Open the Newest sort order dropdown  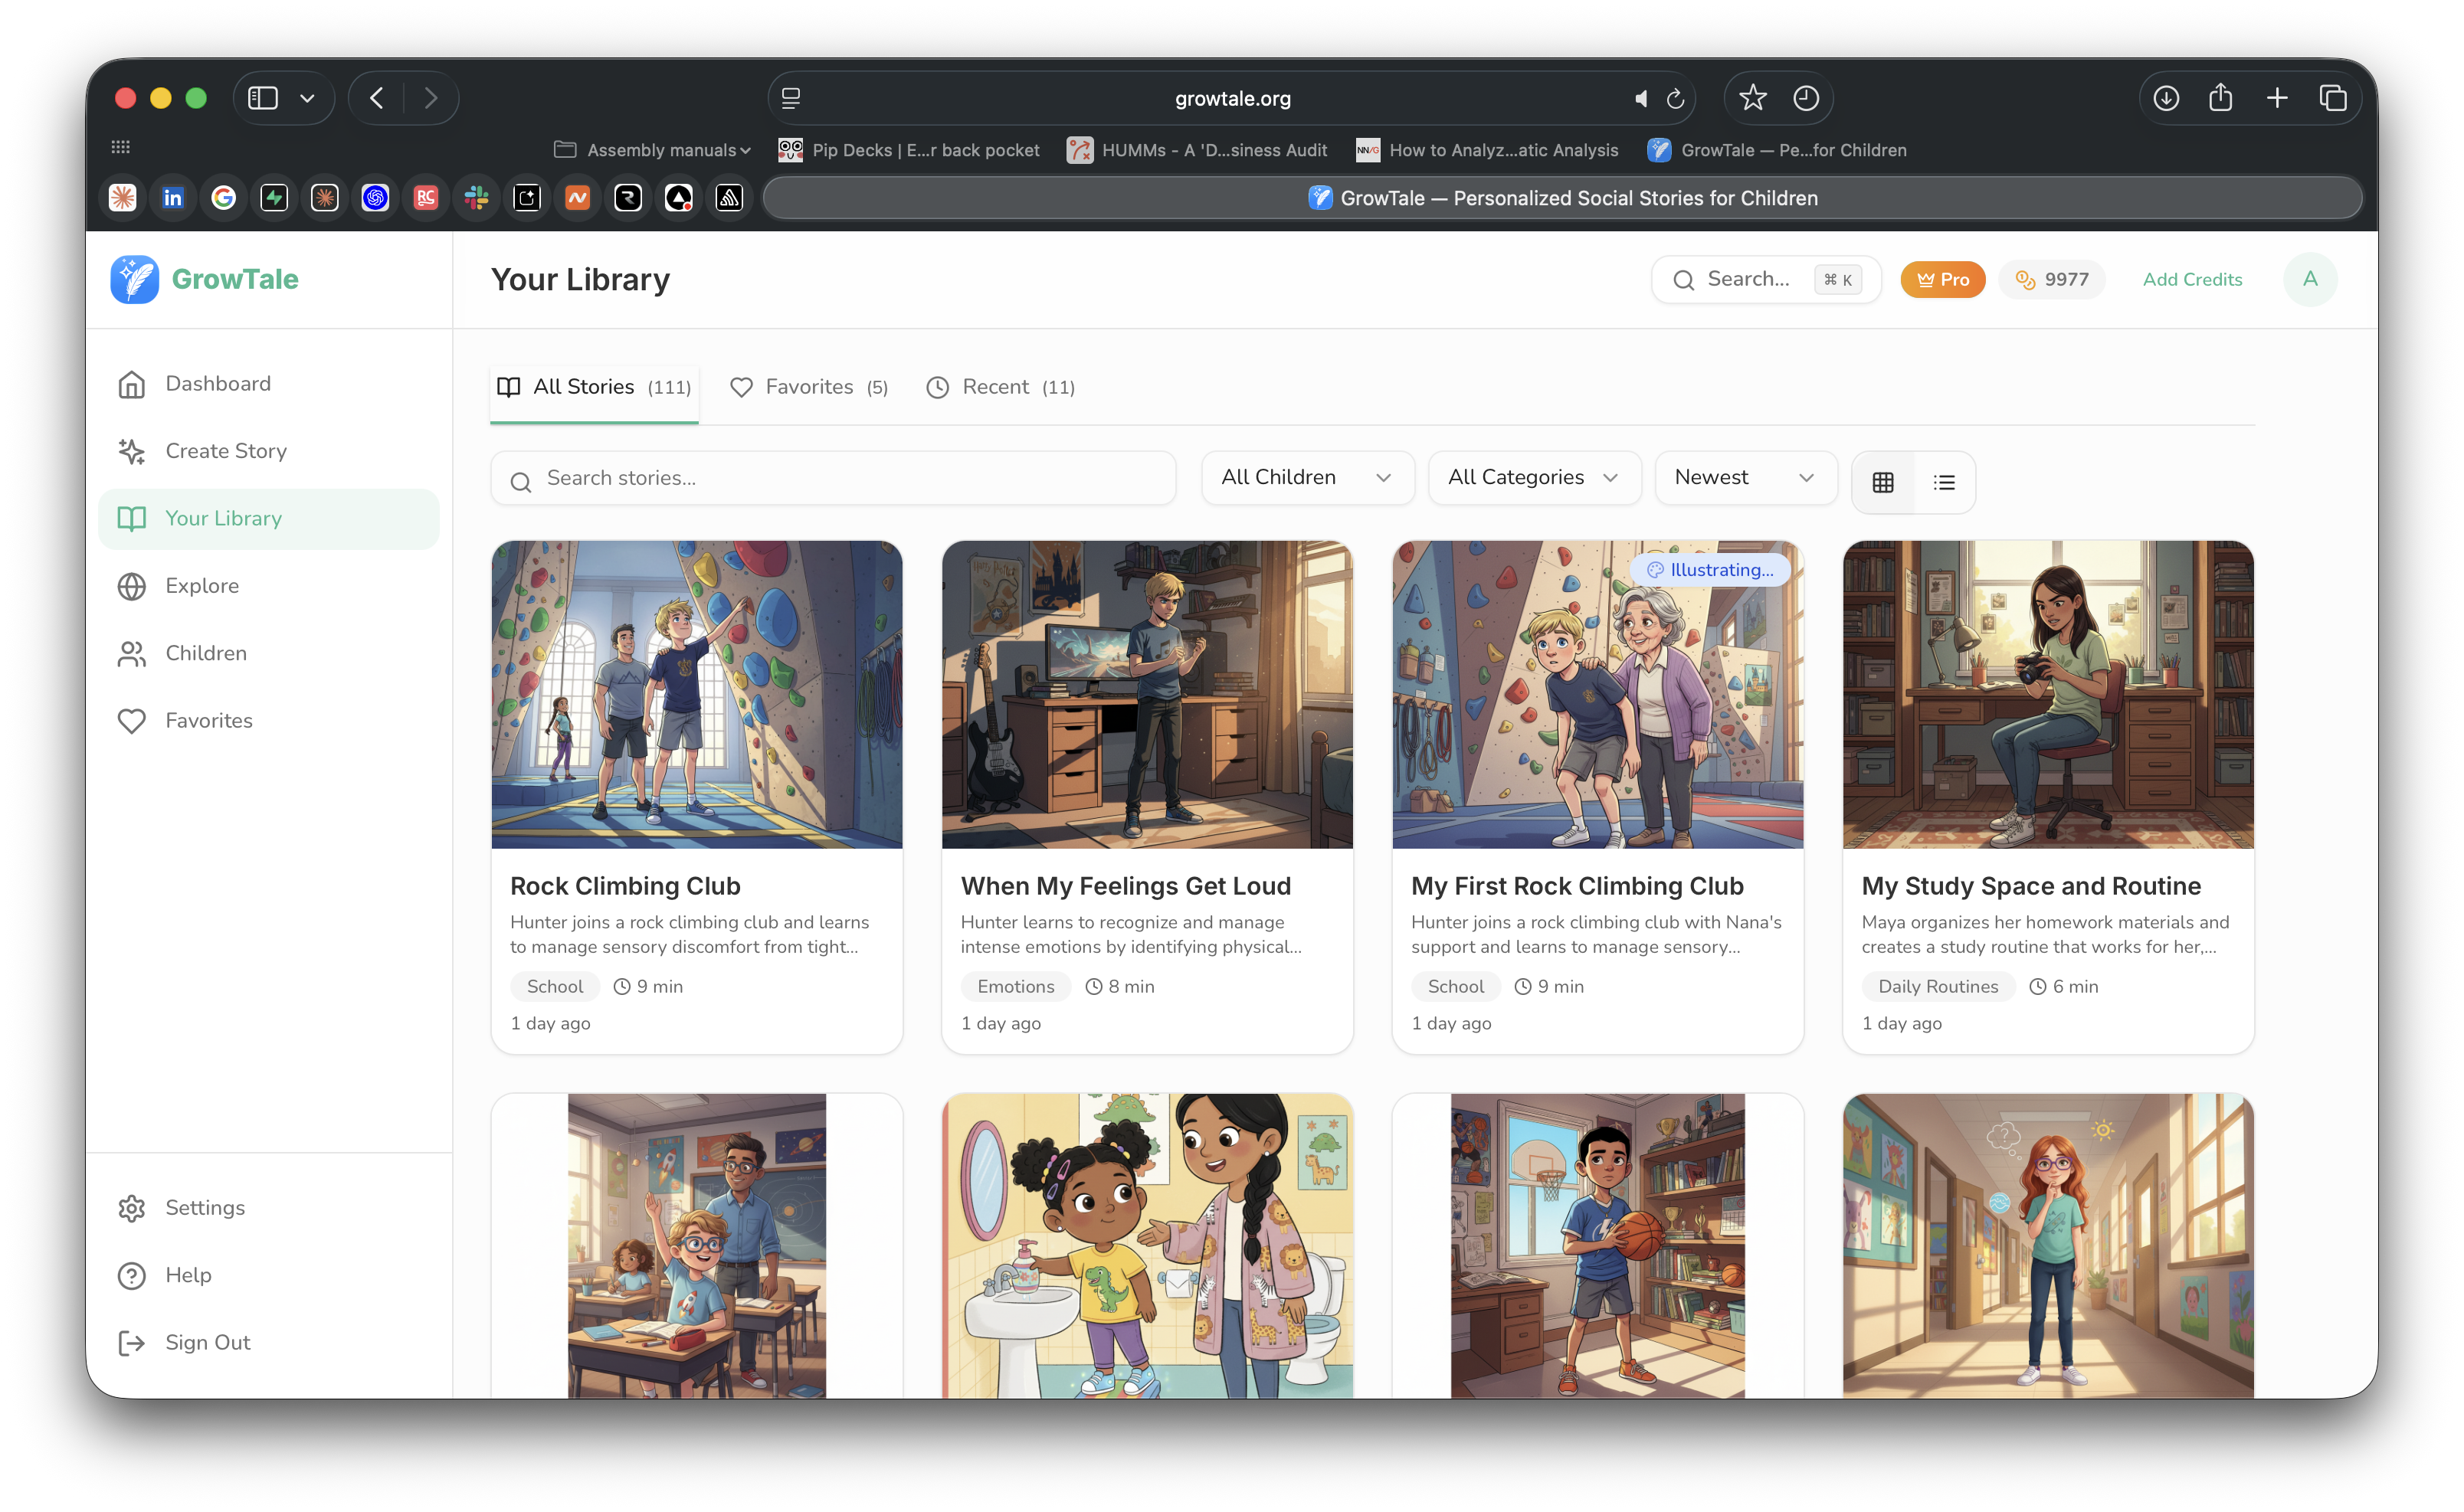tap(1744, 477)
